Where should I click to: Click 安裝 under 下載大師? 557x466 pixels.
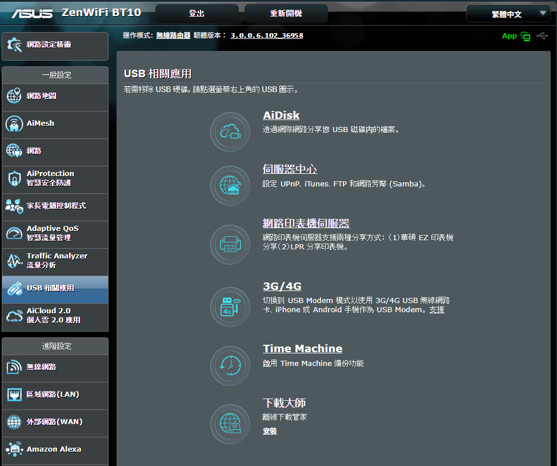tap(270, 431)
